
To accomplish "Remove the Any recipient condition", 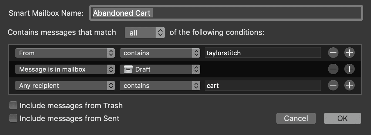I will coord(333,85).
